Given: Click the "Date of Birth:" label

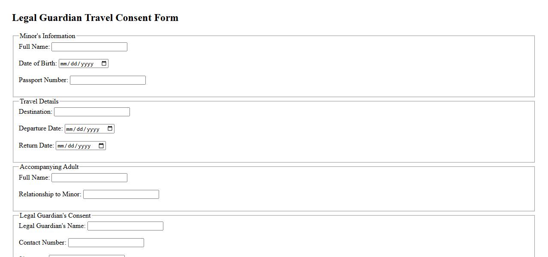Looking at the screenshot, I should (38, 63).
